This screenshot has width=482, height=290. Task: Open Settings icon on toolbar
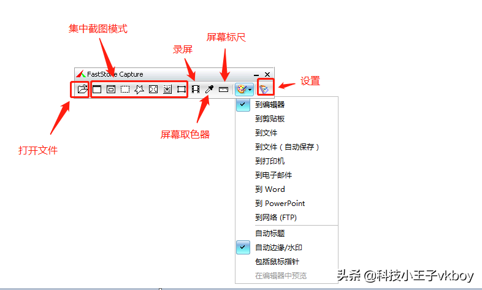pos(264,90)
